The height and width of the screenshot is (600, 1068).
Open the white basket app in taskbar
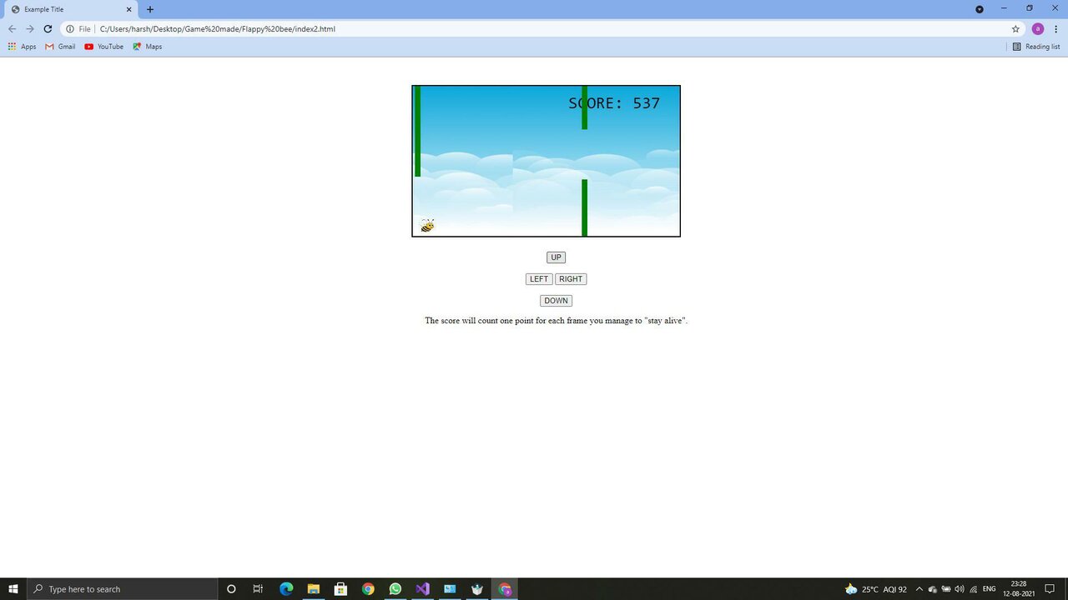click(x=477, y=589)
